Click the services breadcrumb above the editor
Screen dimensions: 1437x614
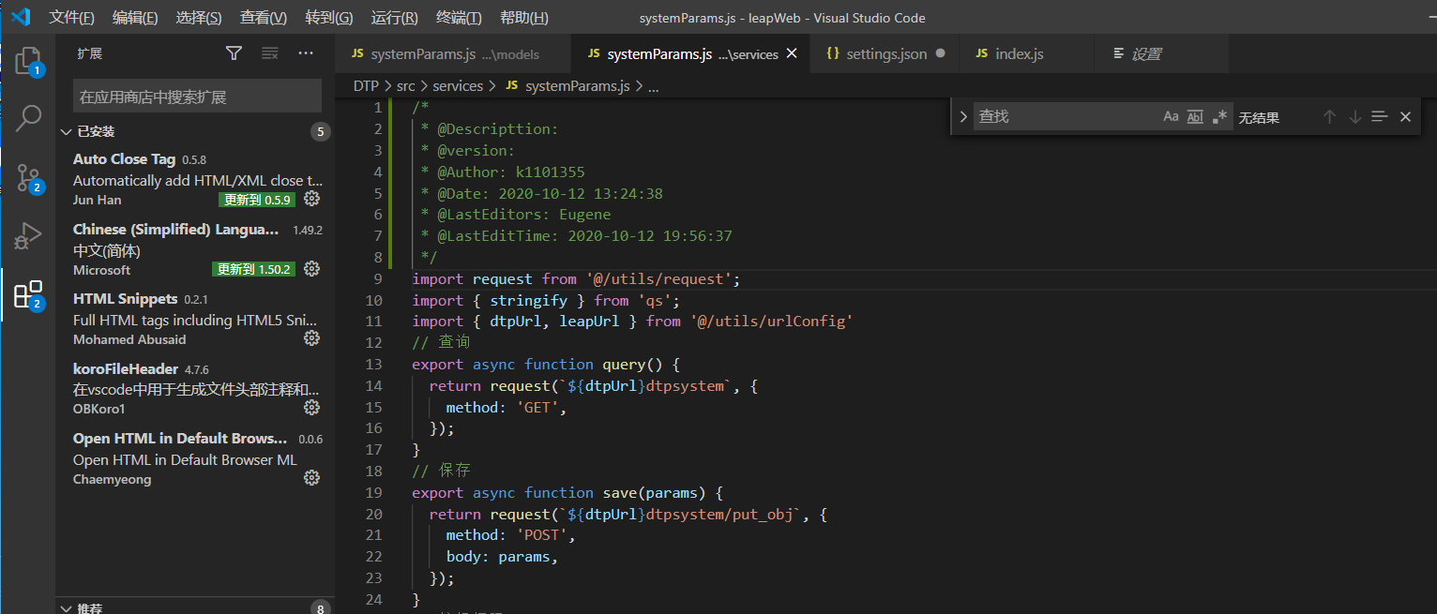(x=458, y=85)
